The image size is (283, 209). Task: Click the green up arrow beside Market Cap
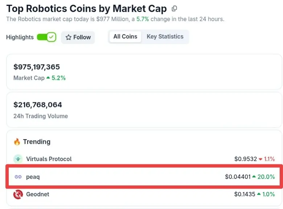point(48,78)
